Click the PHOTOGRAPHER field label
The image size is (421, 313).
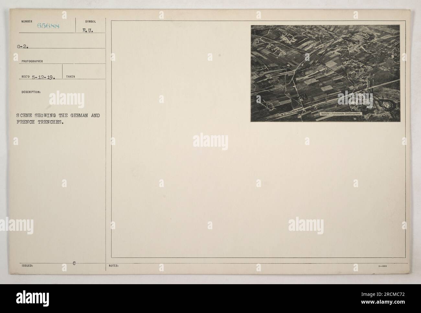pyautogui.click(x=30, y=61)
